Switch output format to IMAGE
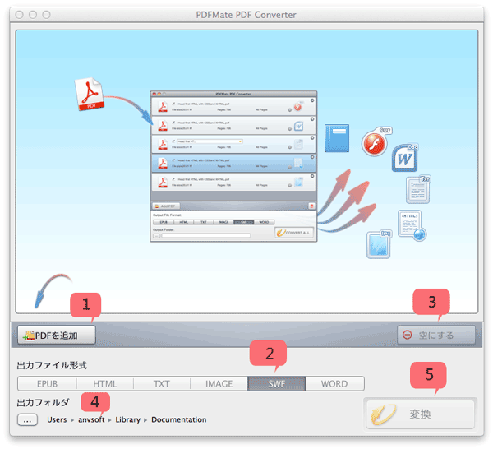The width and height of the screenshot is (493, 449). pyautogui.click(x=219, y=384)
